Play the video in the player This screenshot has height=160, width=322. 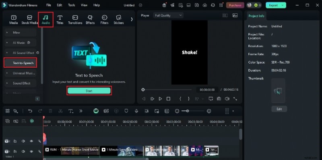click(x=160, y=99)
